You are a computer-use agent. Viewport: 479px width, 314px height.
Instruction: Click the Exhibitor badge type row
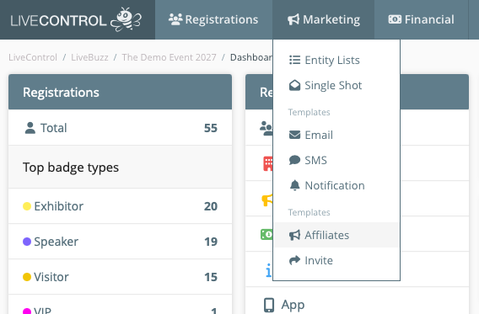(x=120, y=206)
